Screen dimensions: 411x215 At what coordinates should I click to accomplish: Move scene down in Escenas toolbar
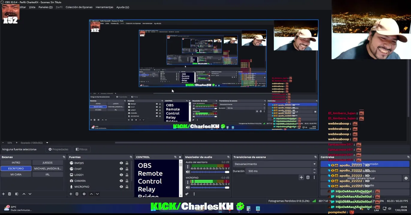(30, 194)
